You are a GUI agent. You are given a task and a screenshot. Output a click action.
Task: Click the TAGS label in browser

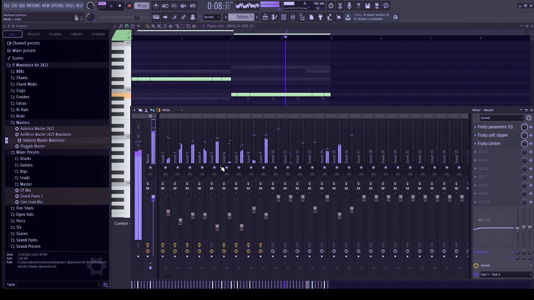(x=11, y=285)
